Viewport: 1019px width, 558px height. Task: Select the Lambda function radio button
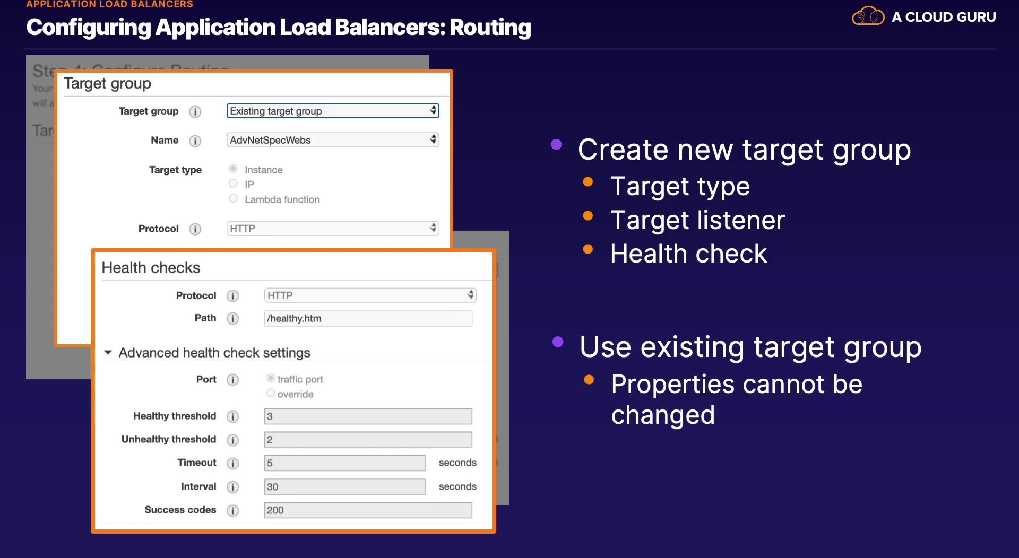(x=233, y=198)
